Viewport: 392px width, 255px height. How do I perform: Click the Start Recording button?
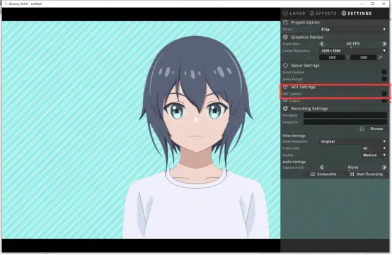(367, 174)
